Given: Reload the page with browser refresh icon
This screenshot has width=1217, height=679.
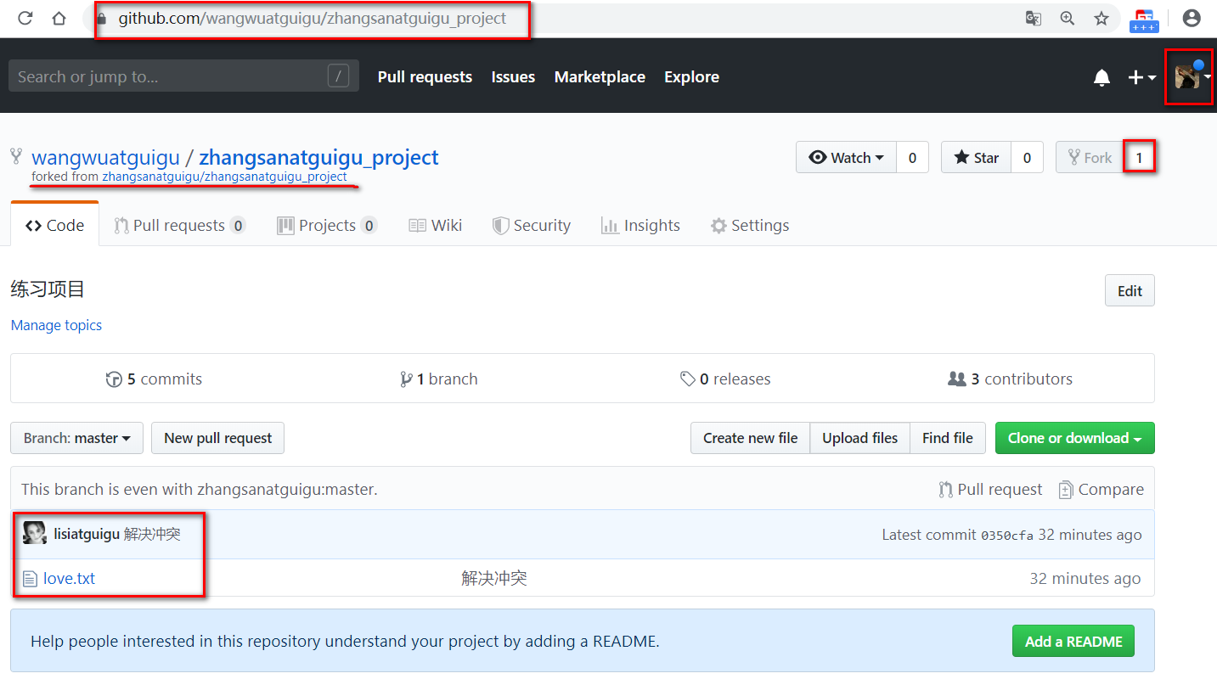Looking at the screenshot, I should pyautogui.click(x=25, y=18).
